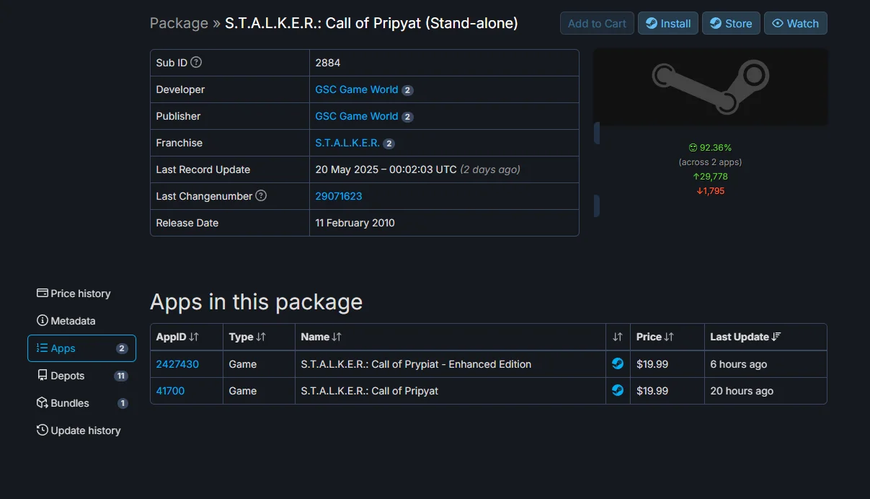This screenshot has height=499, width=870.
Task: Click the Watch button with eye icon
Action: pos(796,23)
